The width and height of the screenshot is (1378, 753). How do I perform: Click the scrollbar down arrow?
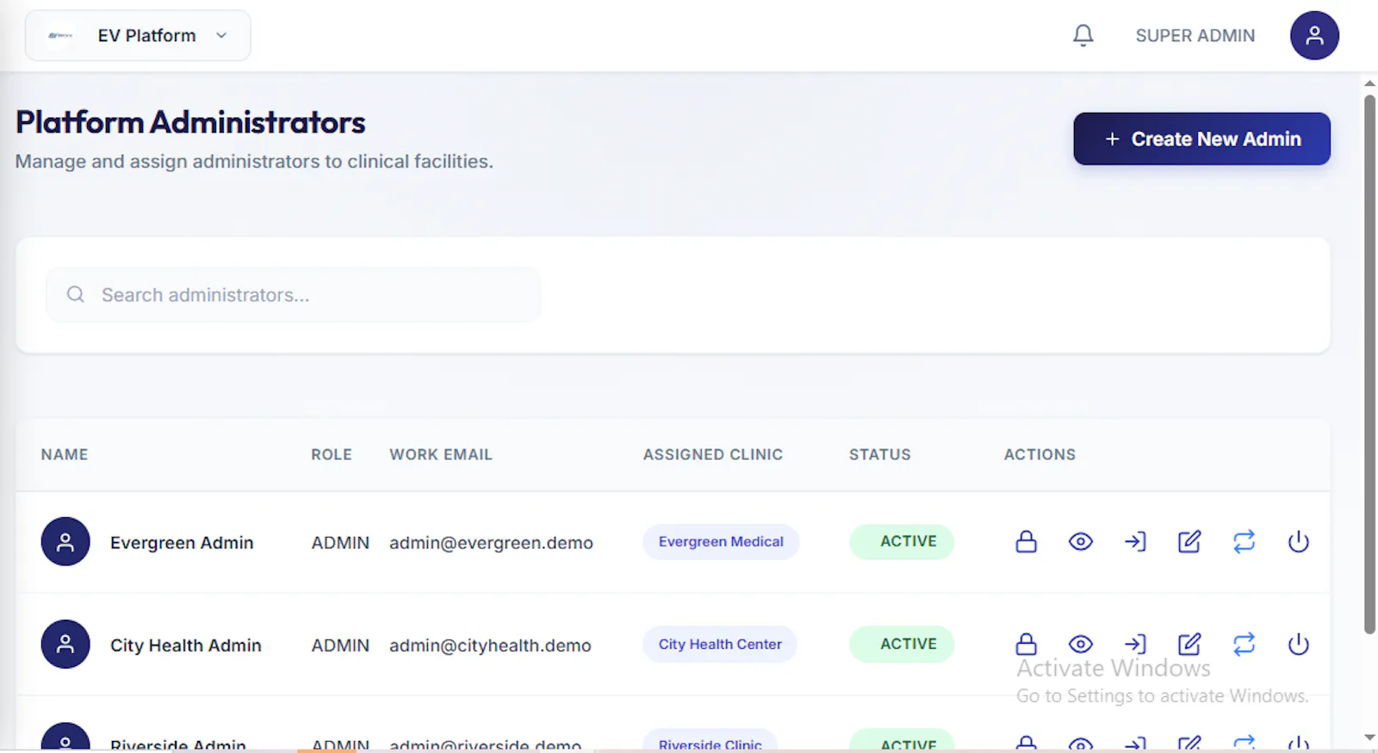pos(1369,738)
